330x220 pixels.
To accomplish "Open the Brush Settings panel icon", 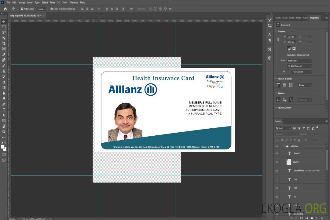I will click(270, 20).
